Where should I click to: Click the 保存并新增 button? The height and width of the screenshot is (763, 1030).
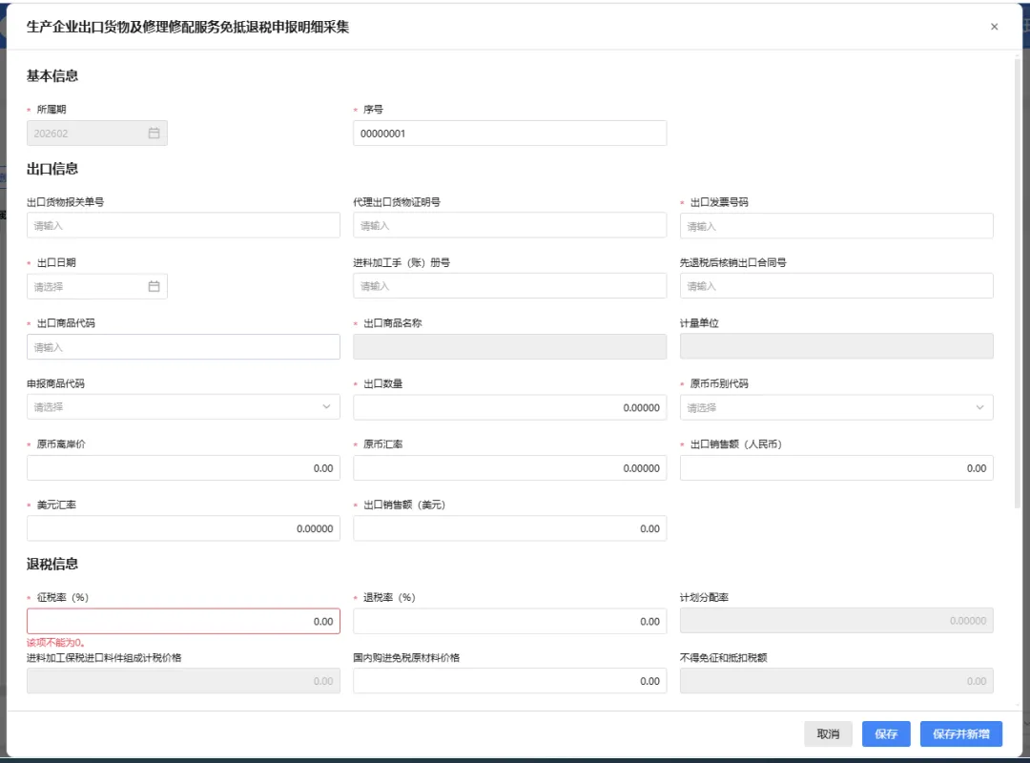[960, 733]
